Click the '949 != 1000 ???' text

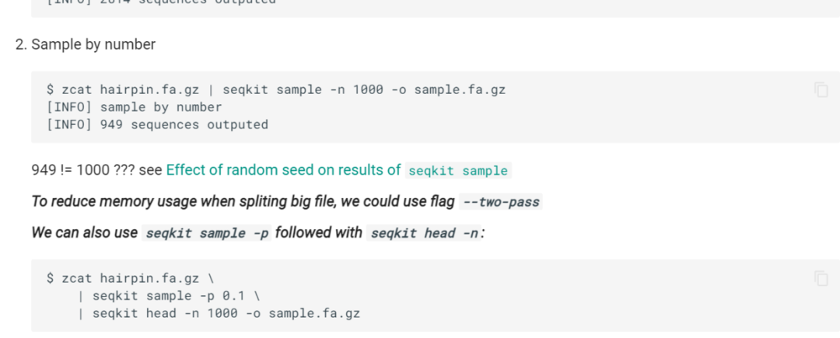point(83,170)
